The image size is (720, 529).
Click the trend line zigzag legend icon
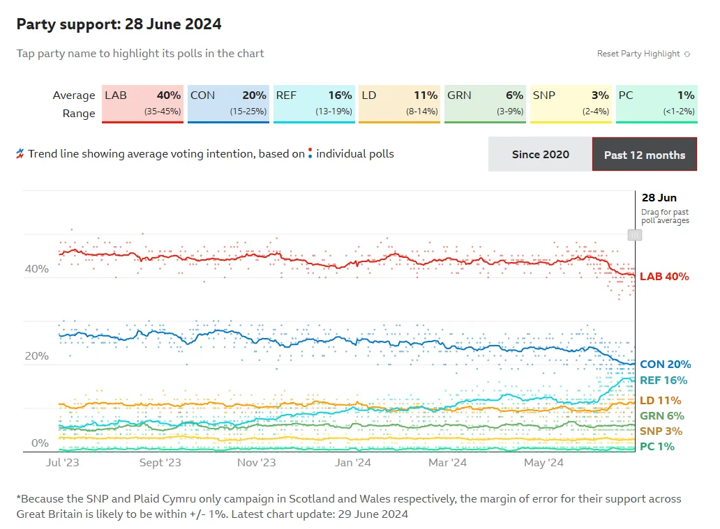pos(20,154)
